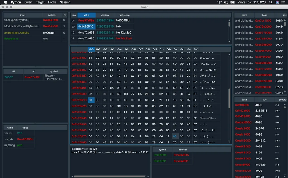
Task: Click hex view vertical scrollbar thumb
Action: point(229,98)
